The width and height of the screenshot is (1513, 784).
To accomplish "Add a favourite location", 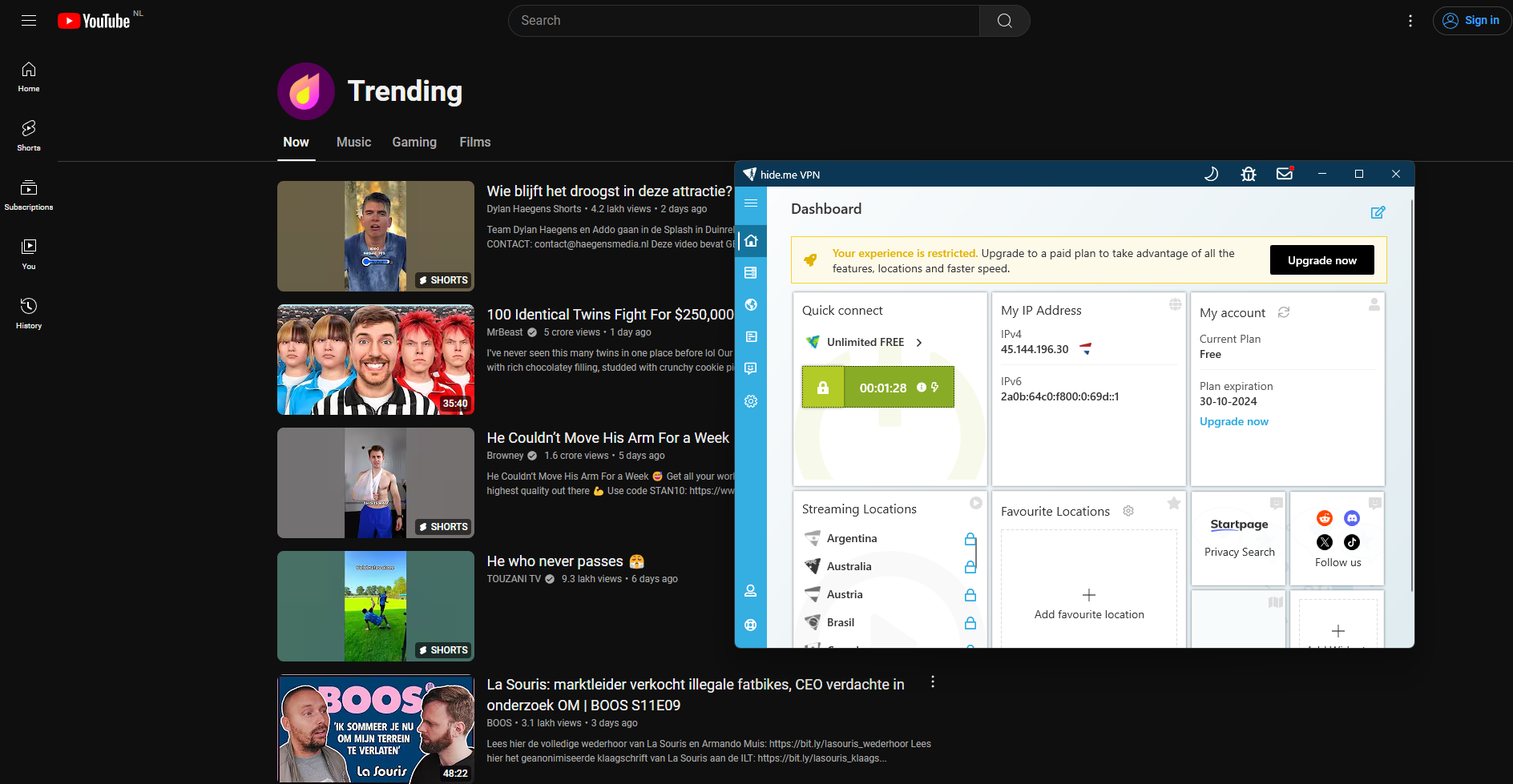I will pyautogui.click(x=1089, y=604).
